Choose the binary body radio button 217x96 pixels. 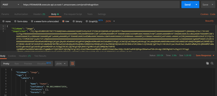(78, 21)
